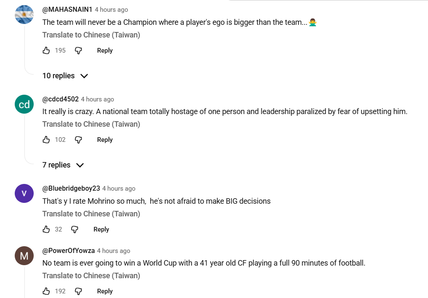Viewport: 428px width, 298px height.
Task: Translate @MAHASNAIN1's comment to Chinese (Taiwan)
Action: [x=91, y=35]
